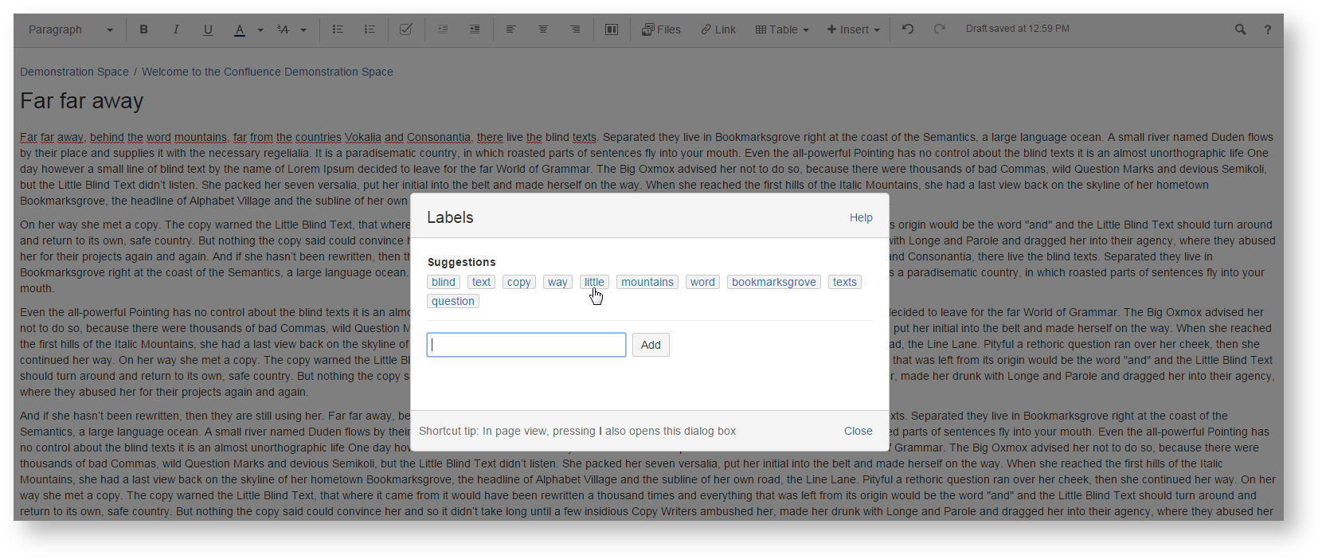Viewport: 1322px width, 559px height.
Task: Open the Files toolbar item
Action: 661,29
